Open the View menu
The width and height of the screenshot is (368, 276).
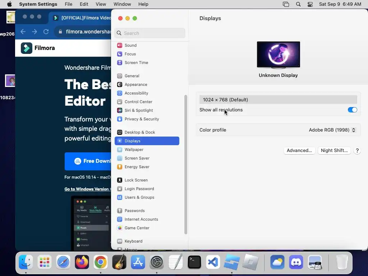click(101, 4)
